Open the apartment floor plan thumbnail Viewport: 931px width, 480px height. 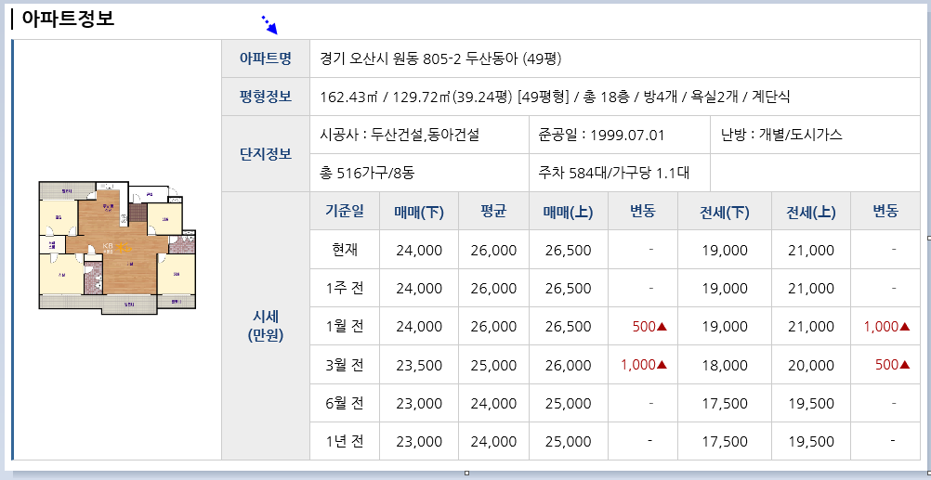(x=118, y=246)
